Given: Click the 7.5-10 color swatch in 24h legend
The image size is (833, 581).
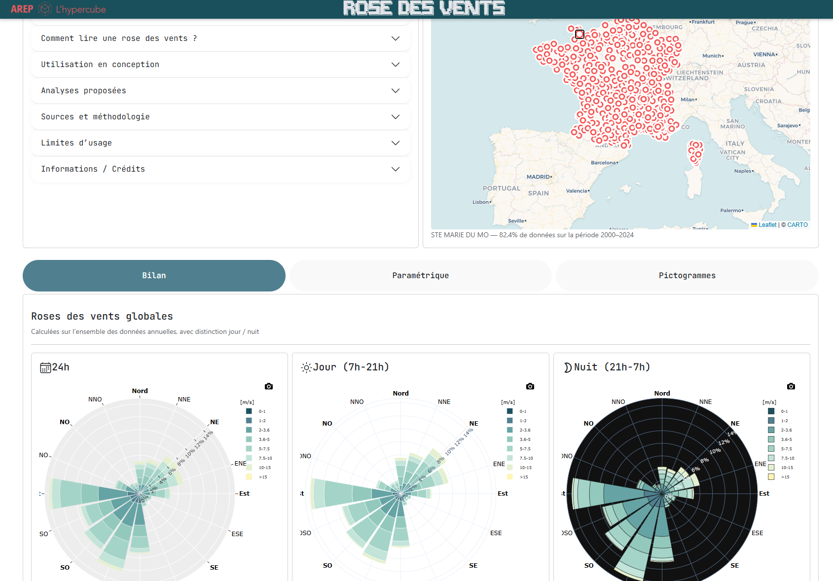Looking at the screenshot, I should (x=249, y=458).
